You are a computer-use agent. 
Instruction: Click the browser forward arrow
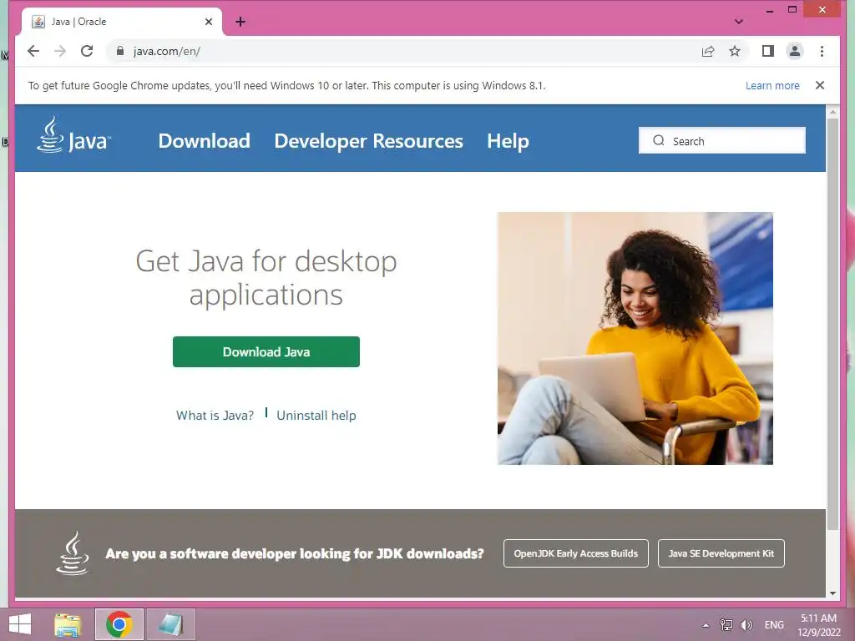[60, 51]
